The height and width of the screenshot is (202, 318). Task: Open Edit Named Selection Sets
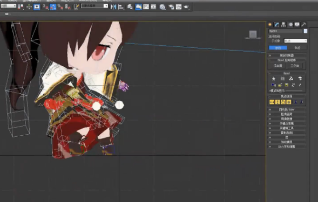click(76, 7)
